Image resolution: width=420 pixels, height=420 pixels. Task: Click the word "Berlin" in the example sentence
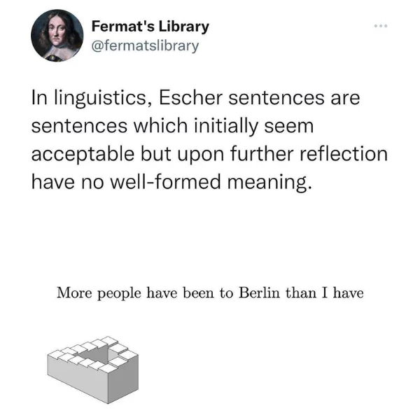point(260,293)
